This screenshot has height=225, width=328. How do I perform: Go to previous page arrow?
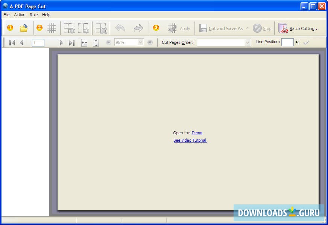[x=21, y=43]
